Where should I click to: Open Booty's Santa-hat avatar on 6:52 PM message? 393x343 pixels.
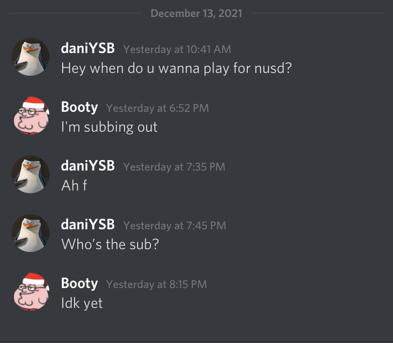click(x=31, y=116)
